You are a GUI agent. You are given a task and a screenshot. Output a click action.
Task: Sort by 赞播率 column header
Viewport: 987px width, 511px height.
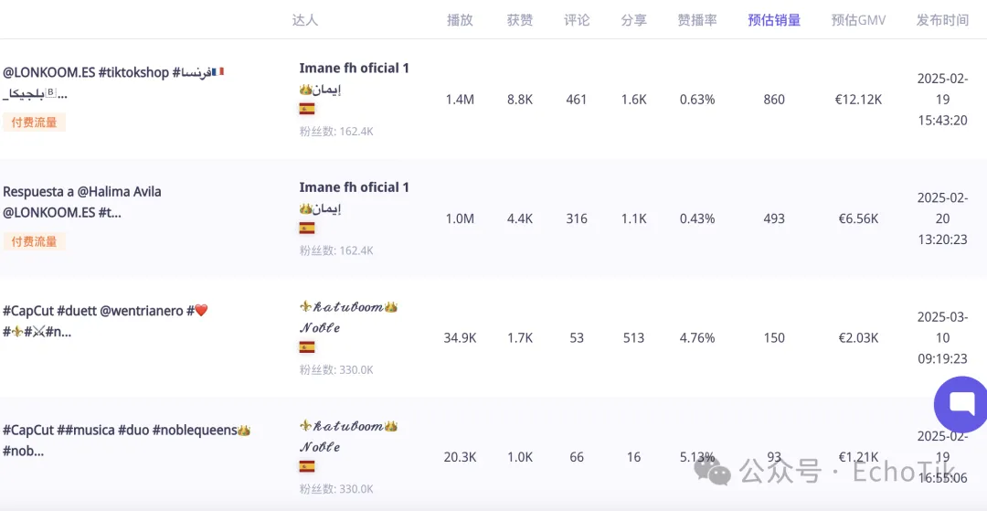point(697,20)
